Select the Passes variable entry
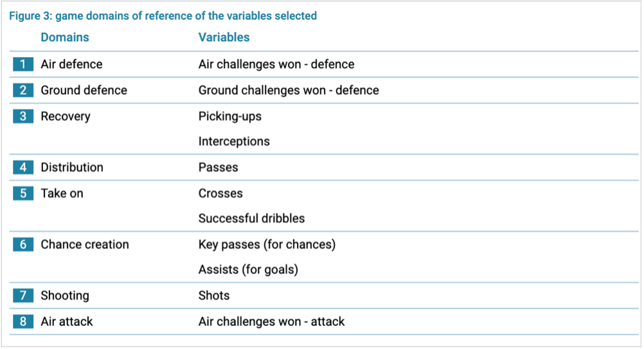 point(218,167)
